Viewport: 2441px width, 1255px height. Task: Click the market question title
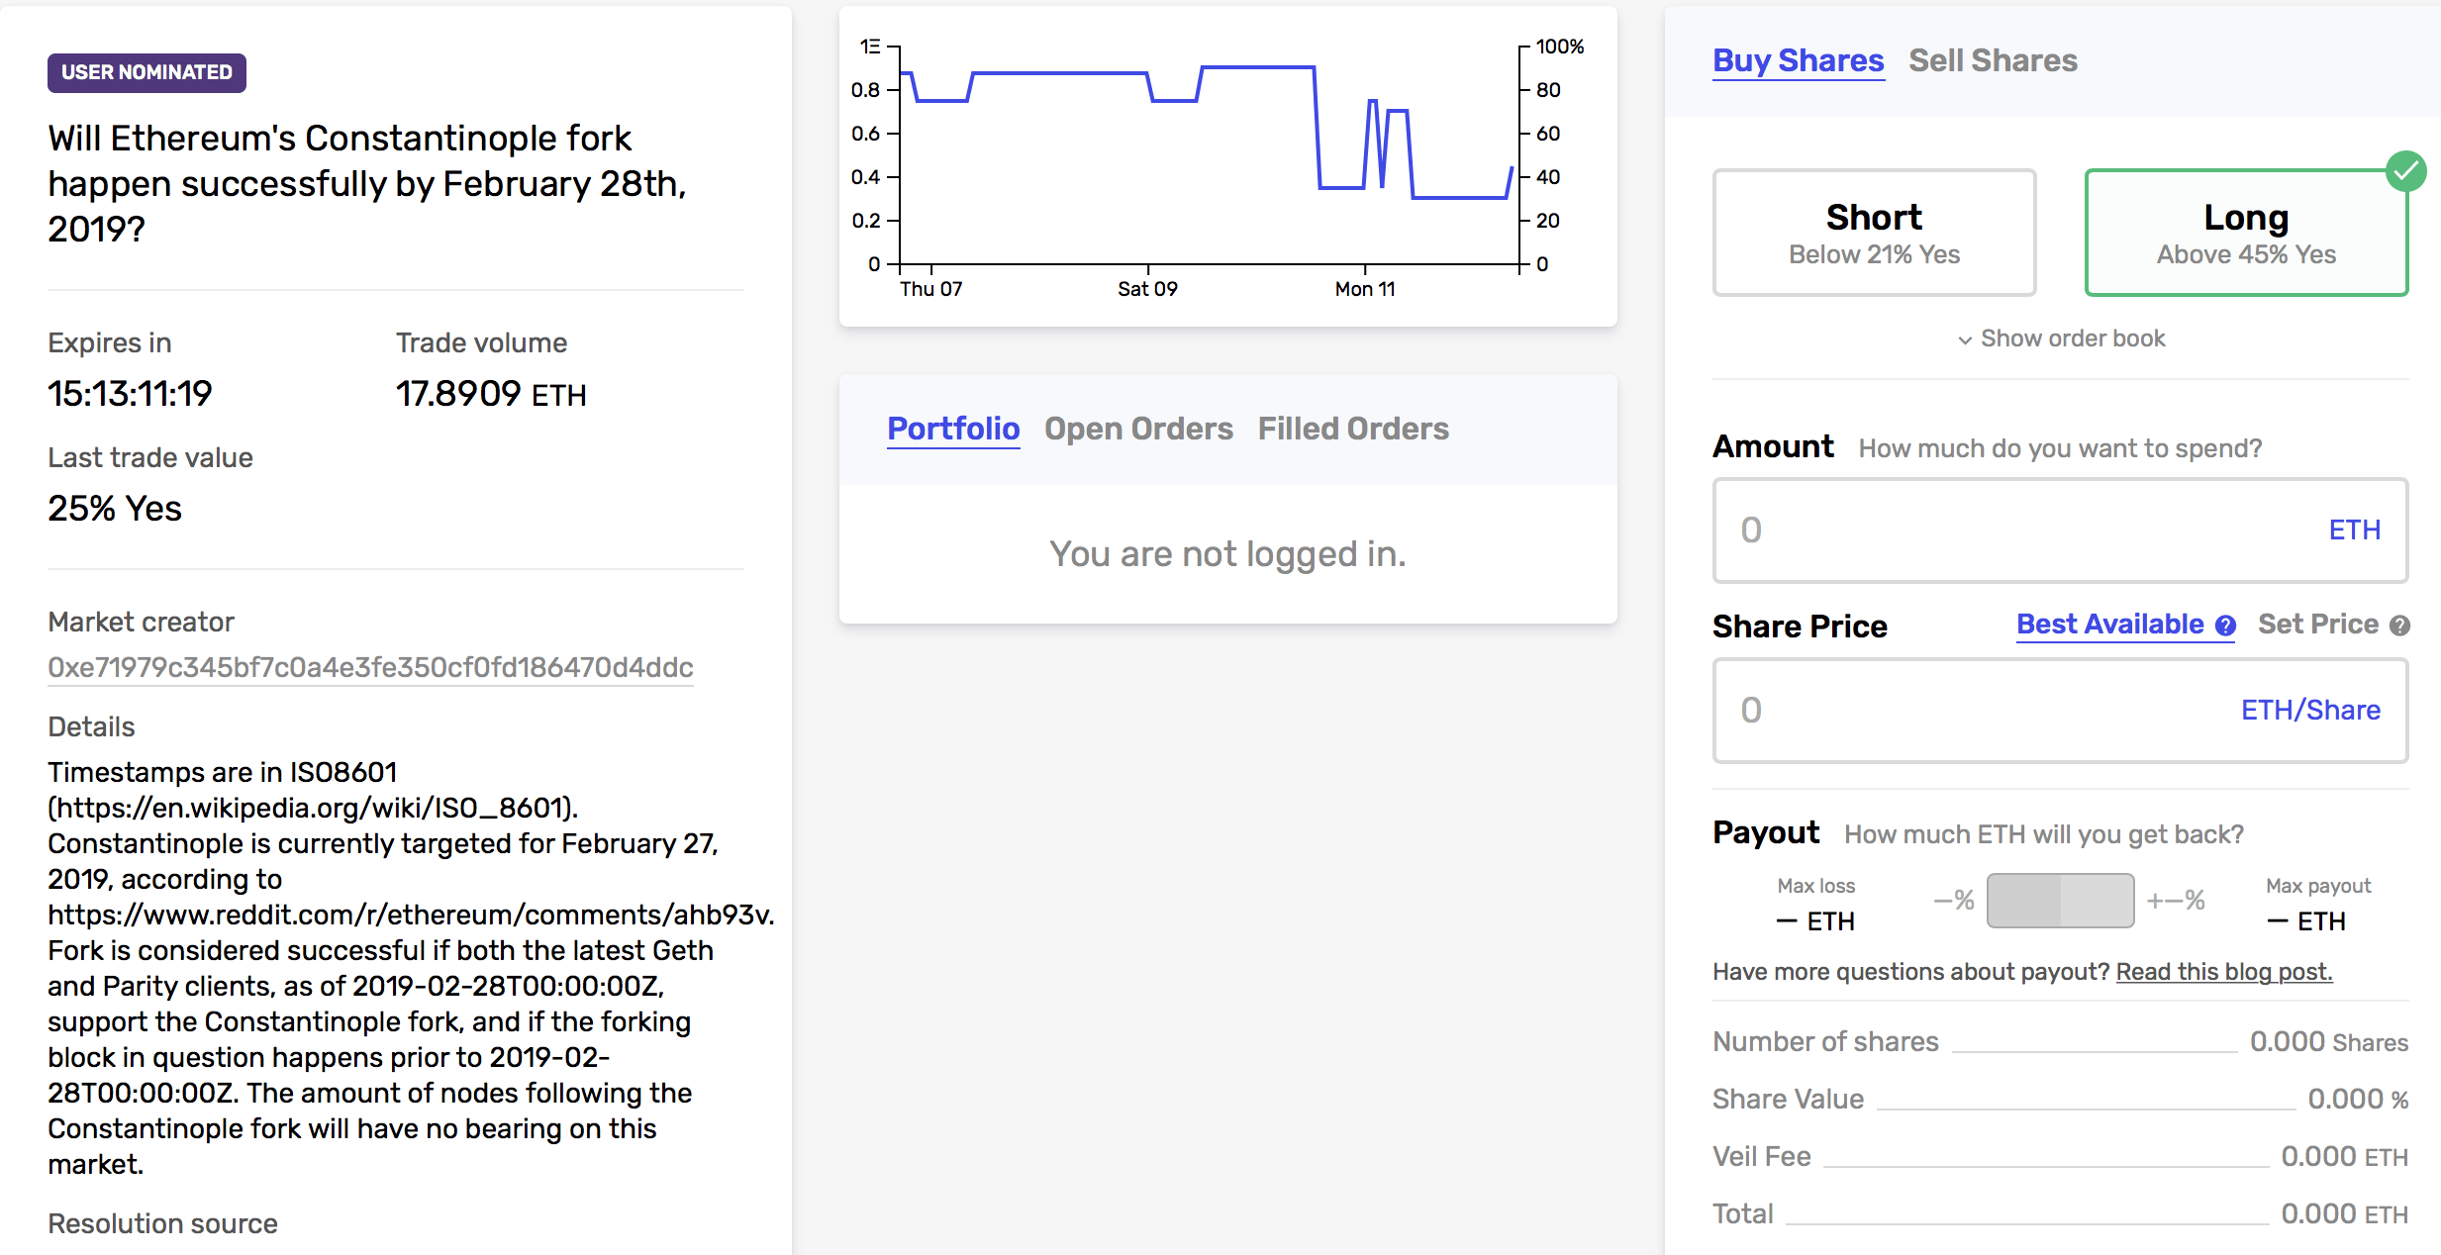367,183
